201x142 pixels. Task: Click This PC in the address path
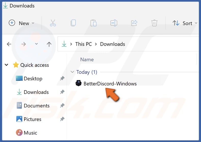click(x=83, y=44)
